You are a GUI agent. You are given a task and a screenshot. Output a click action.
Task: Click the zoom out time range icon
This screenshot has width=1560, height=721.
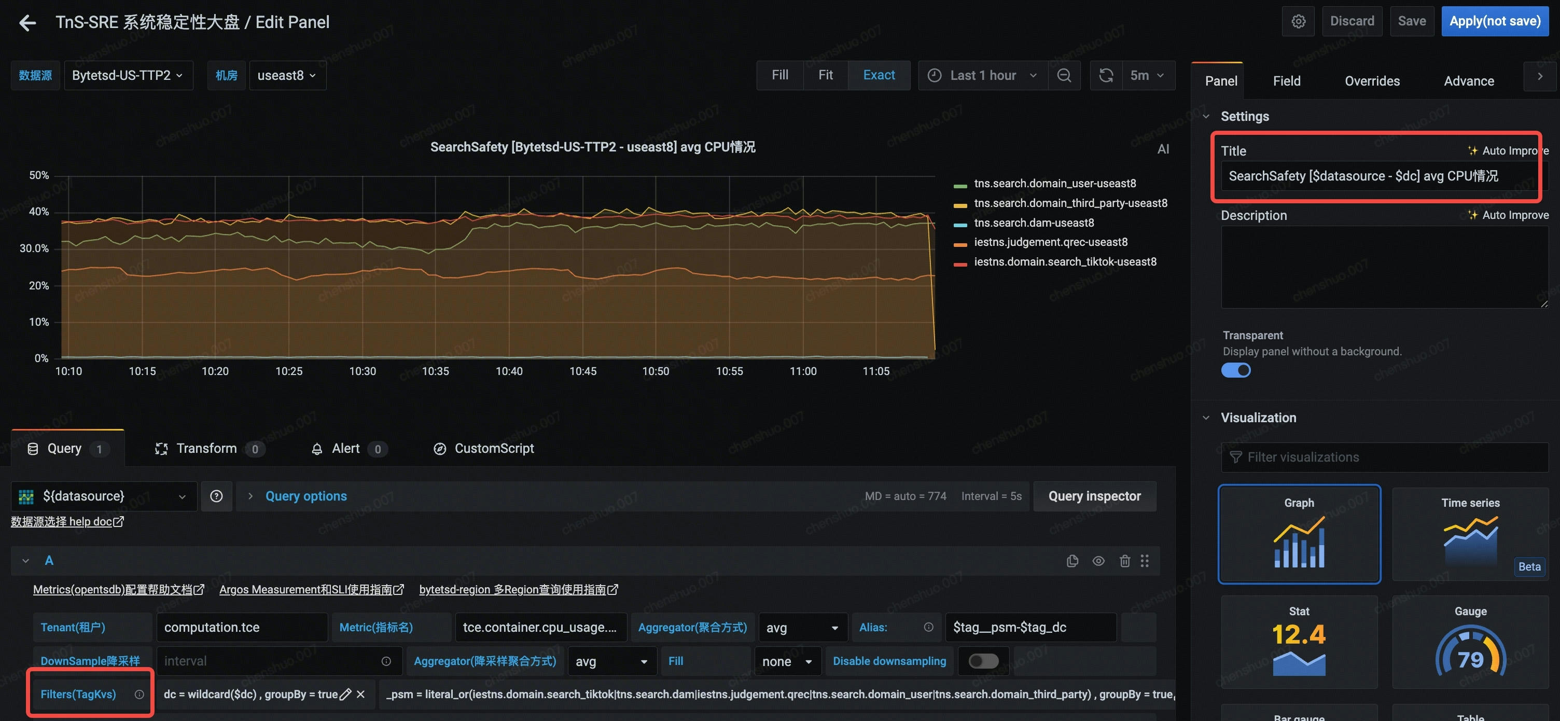[x=1064, y=75]
